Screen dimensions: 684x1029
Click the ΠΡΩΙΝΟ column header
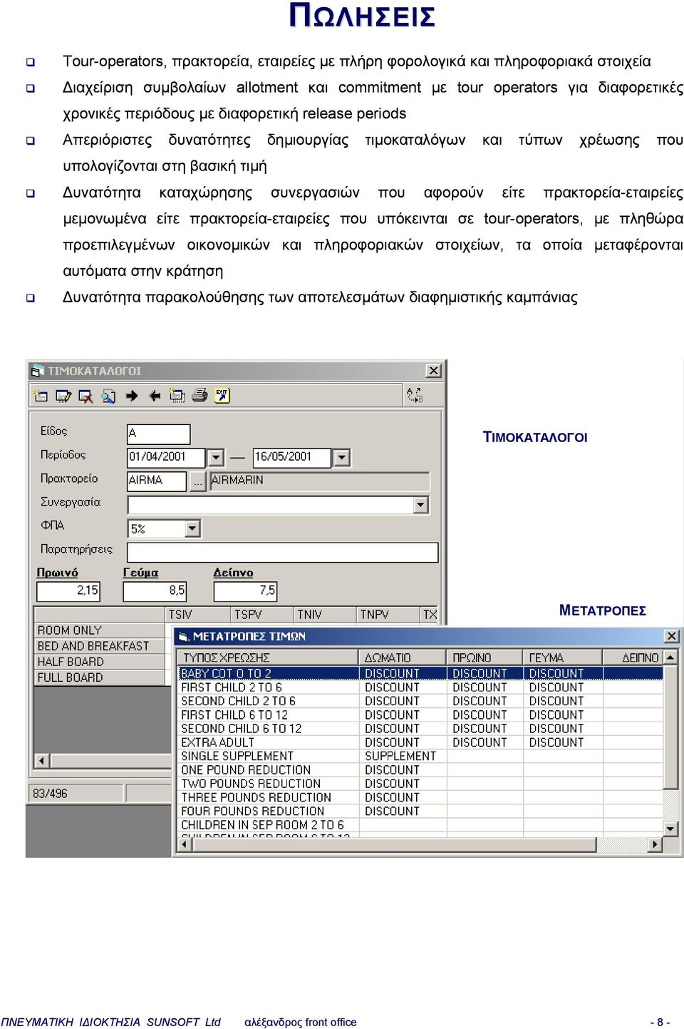tap(485, 657)
